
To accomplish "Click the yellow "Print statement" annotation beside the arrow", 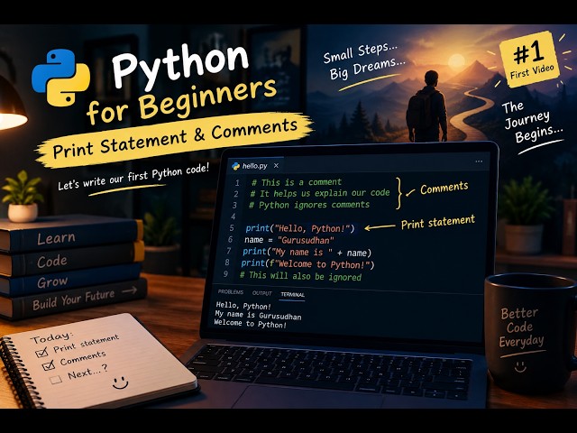I will 438,223.
